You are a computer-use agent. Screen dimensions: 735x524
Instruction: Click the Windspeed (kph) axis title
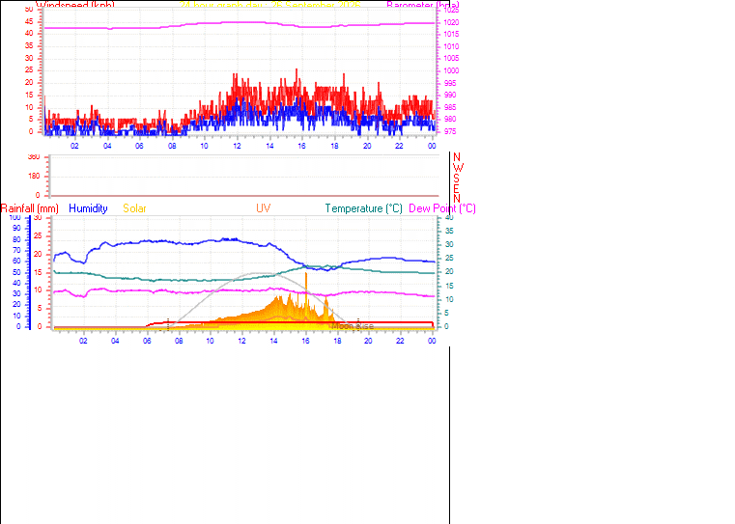(x=75, y=5)
